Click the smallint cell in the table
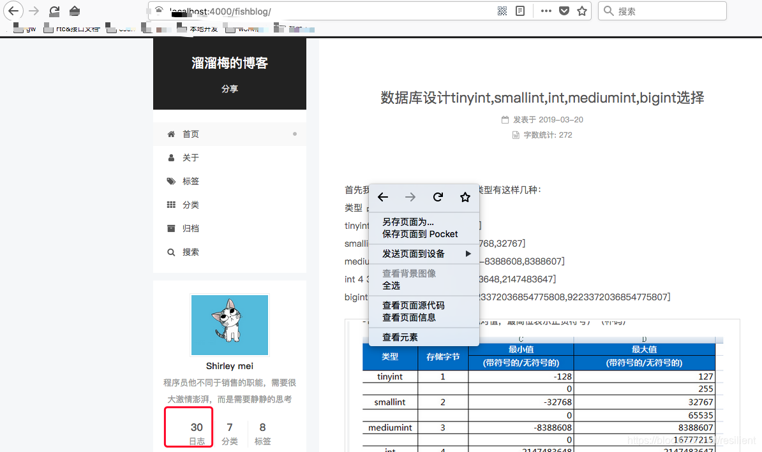The height and width of the screenshot is (452, 762). [x=390, y=402]
